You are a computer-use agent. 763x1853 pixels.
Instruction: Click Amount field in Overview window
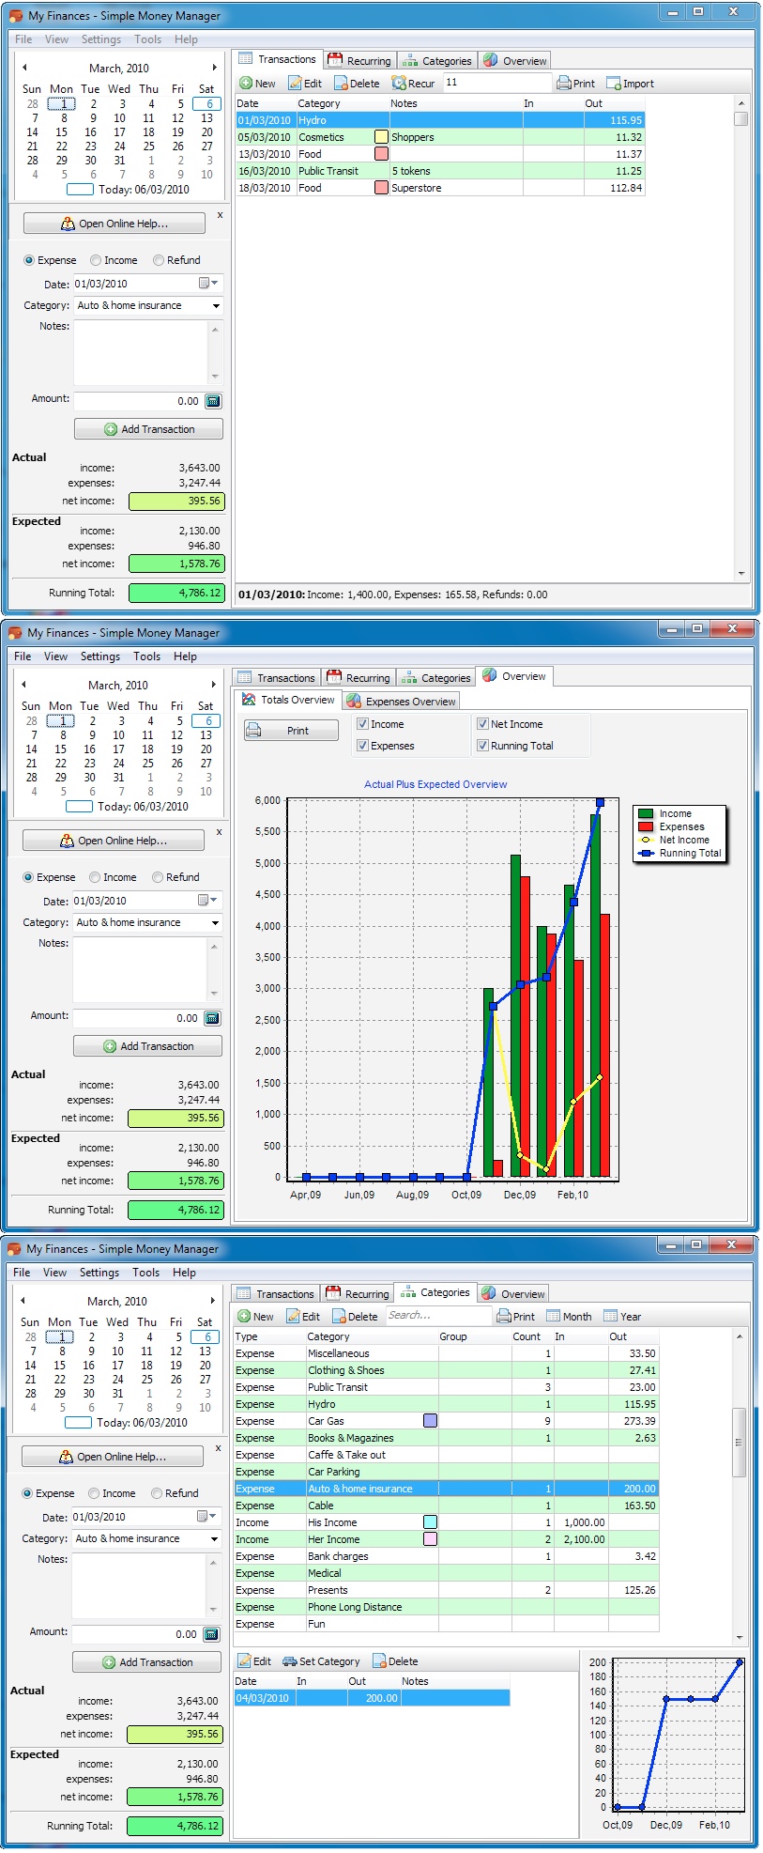click(x=137, y=1018)
